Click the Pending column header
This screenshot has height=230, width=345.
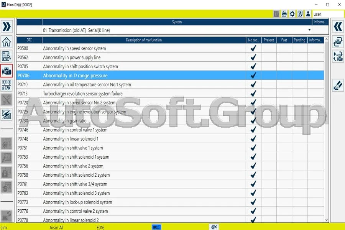pyautogui.click(x=299, y=40)
